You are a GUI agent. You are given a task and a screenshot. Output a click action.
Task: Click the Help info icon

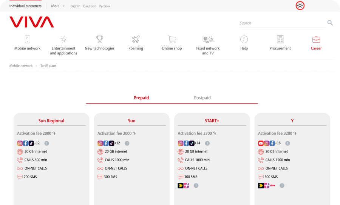tap(244, 39)
